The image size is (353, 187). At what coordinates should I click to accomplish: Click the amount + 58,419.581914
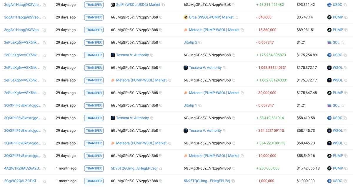tap(270, 118)
